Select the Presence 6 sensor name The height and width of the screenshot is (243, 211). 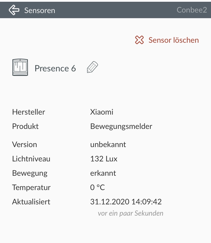click(x=55, y=68)
